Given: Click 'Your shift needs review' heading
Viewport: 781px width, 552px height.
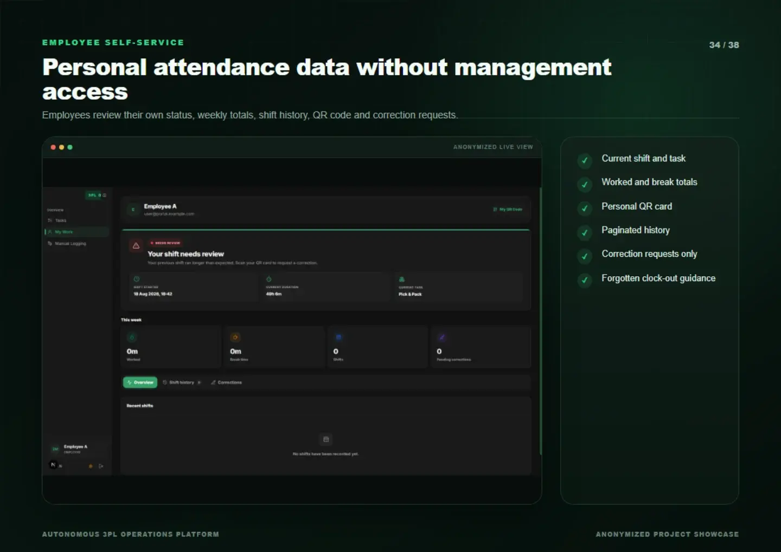Looking at the screenshot, I should coord(185,254).
